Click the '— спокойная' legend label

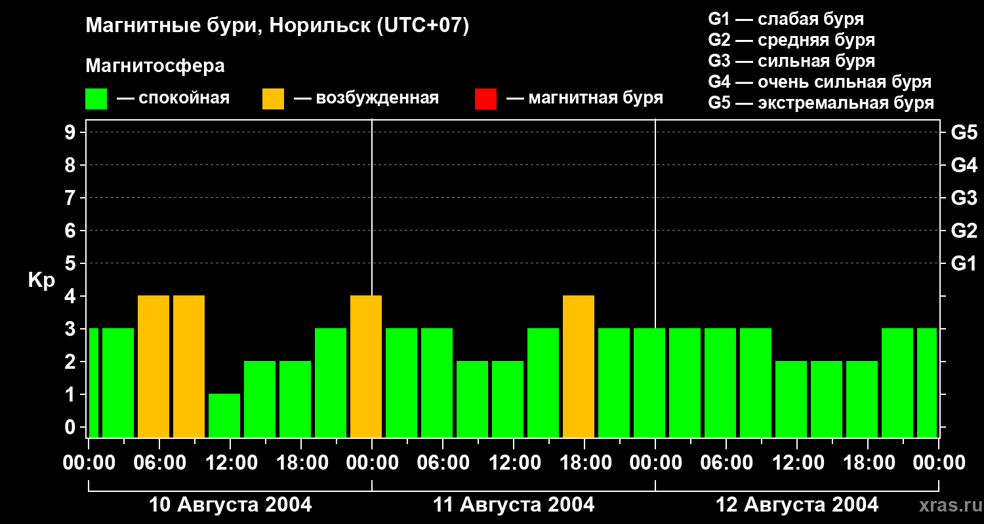(173, 98)
